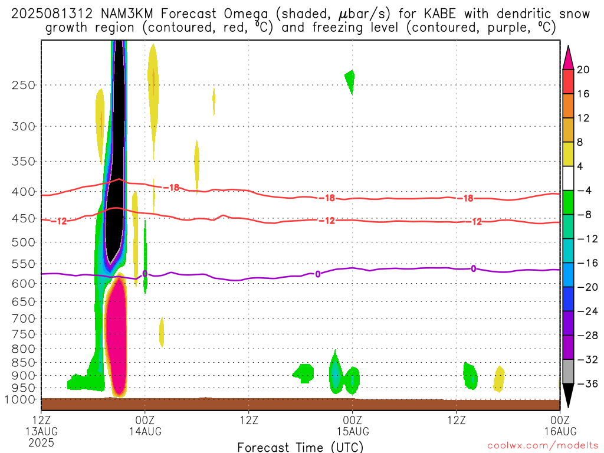Click the yellow blob near 900 mb after 12Z 15AUG
604x453 pixels.
click(499, 379)
